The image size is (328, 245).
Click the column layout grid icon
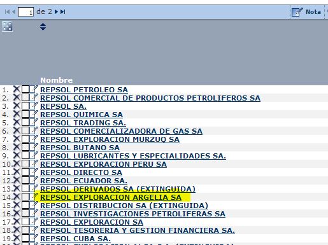coord(7,27)
